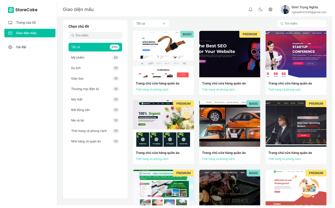Select the "Trang của tôi" monitor icon

pyautogui.click(x=10, y=22)
